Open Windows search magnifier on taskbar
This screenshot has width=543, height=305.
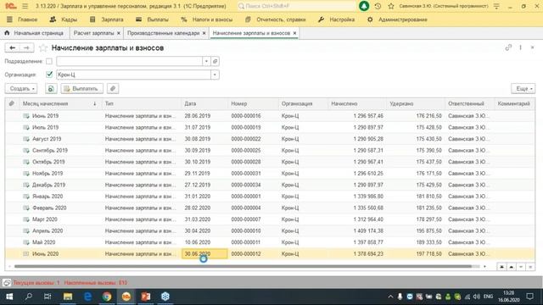(28, 297)
